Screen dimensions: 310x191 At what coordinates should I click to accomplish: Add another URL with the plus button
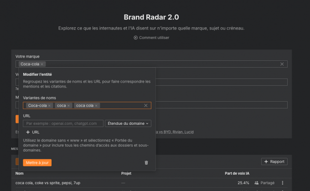[32, 132]
